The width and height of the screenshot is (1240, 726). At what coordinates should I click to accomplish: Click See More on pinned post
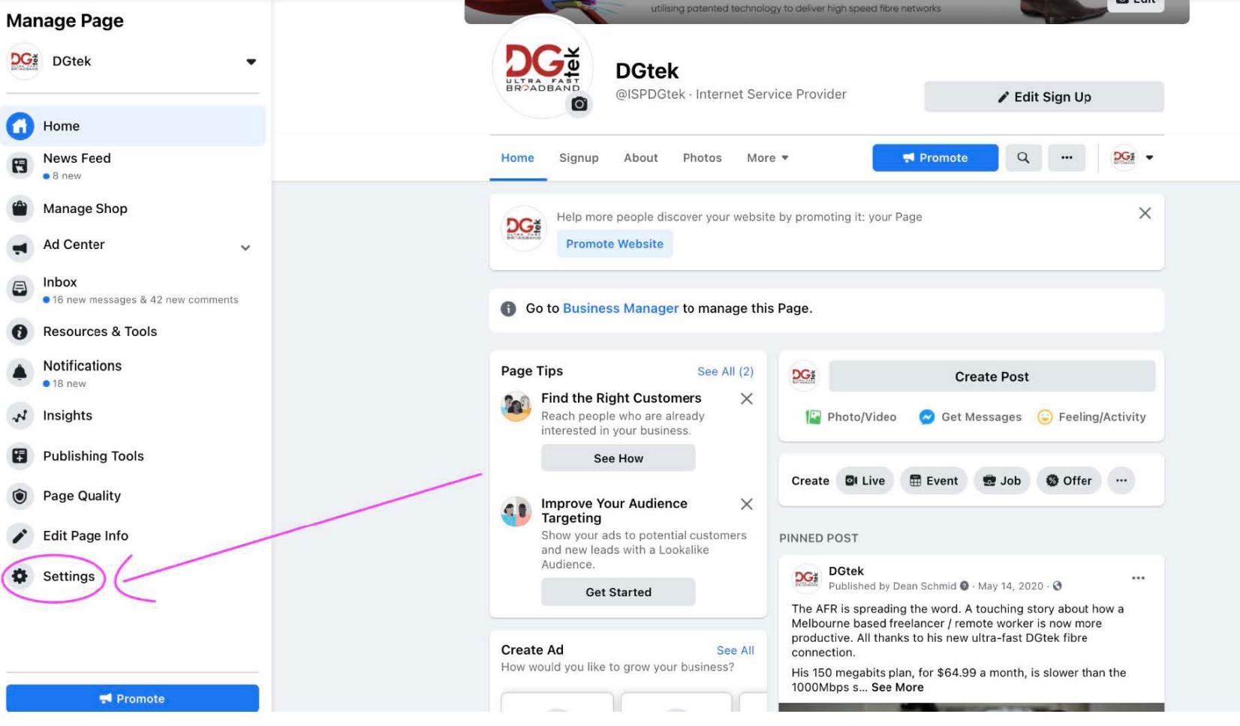coord(897,687)
